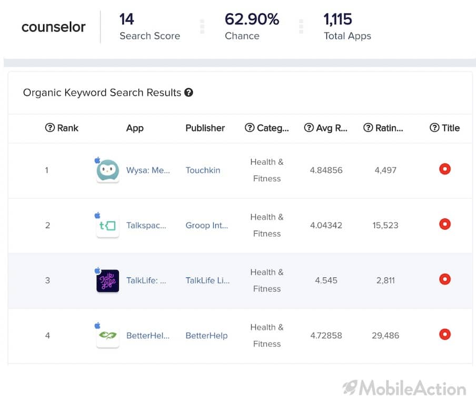The width and height of the screenshot is (476, 417).
Task: Click the Chance label
Action: coord(242,36)
